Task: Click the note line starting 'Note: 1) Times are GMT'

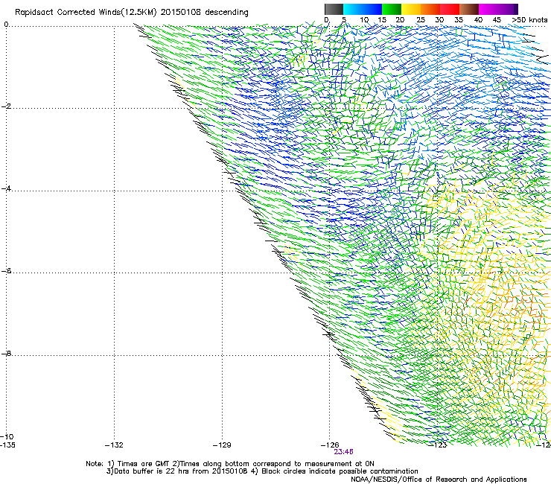Action: tap(230, 464)
